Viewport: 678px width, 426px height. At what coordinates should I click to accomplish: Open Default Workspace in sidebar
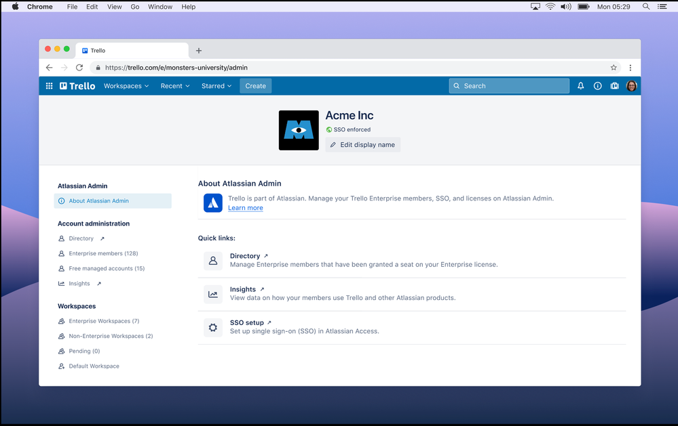pos(94,366)
